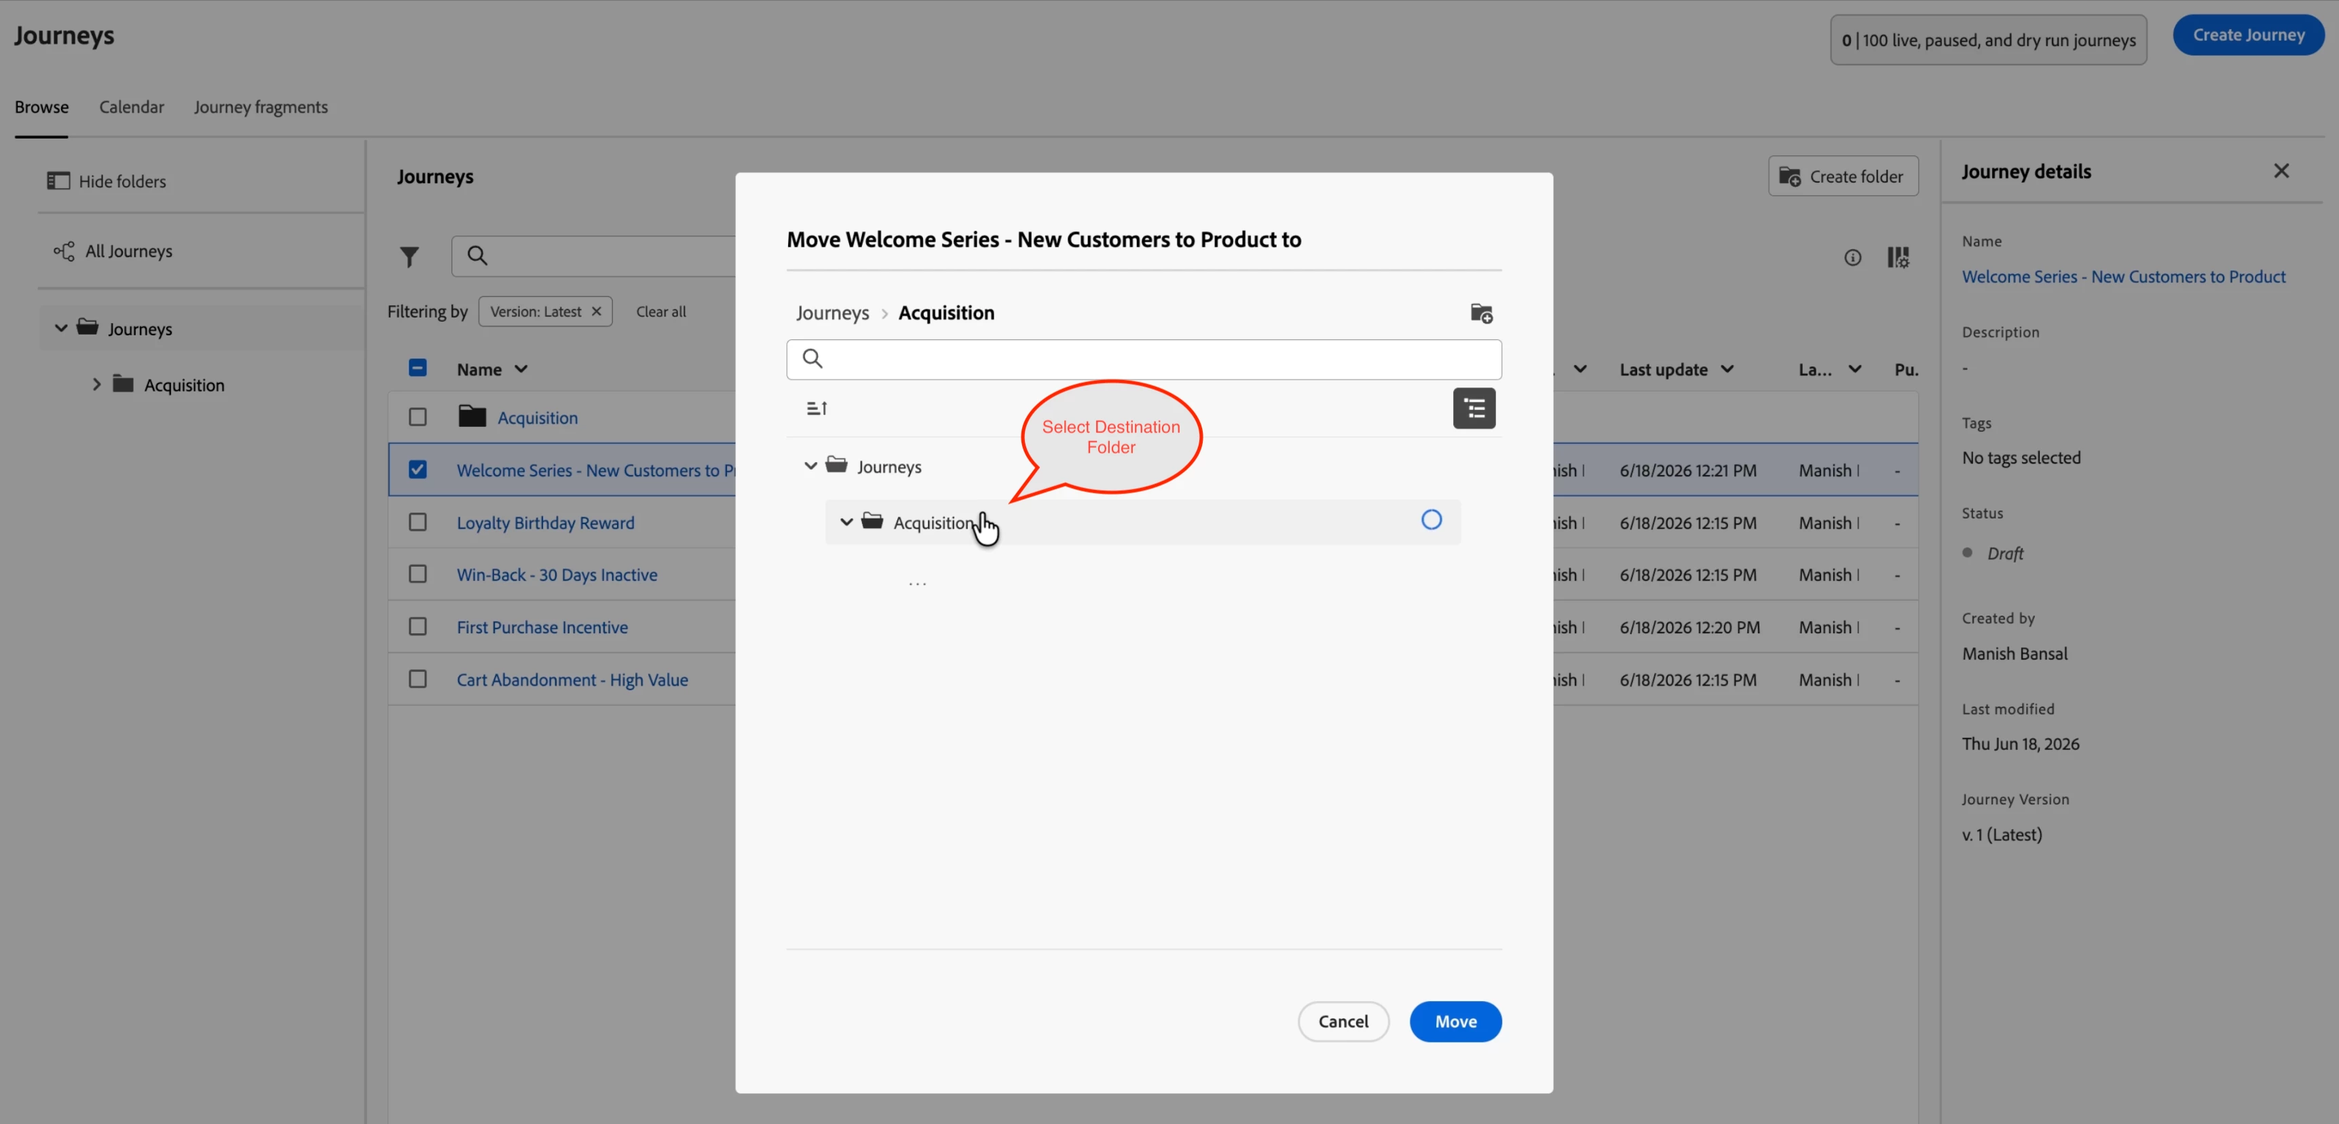This screenshot has height=1124, width=2339.
Task: Open the Name column sort dropdown
Action: click(x=521, y=369)
